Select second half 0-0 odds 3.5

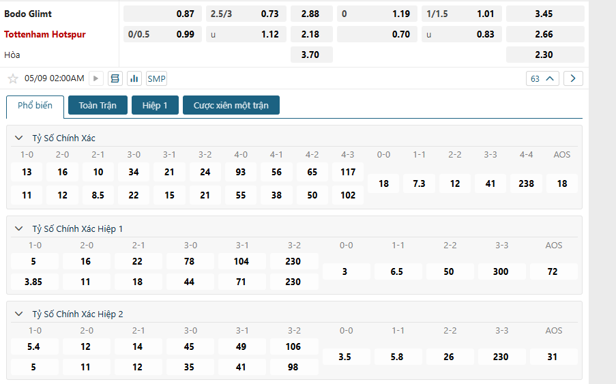(x=345, y=357)
